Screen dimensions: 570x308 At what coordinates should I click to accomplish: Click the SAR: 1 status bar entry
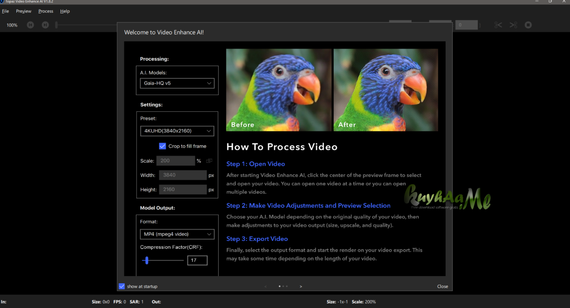click(137, 302)
